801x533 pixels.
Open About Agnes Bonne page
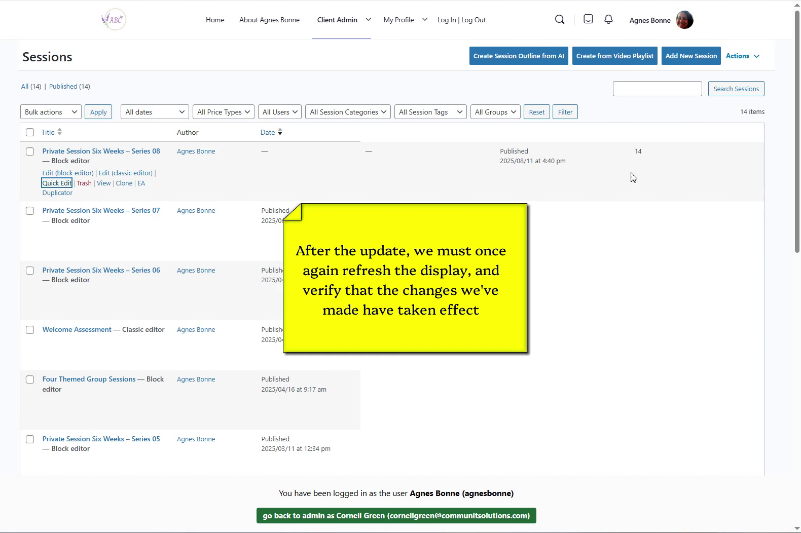pyautogui.click(x=269, y=20)
